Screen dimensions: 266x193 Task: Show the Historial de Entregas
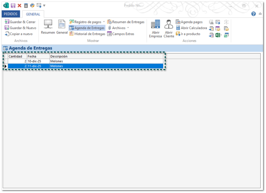[87, 34]
